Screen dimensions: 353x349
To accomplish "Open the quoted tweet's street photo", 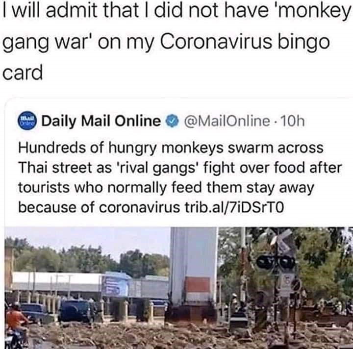I will (x=178, y=288).
